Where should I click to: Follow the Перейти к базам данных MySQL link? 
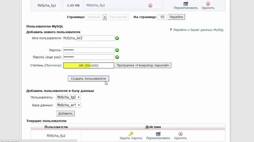tap(197, 30)
